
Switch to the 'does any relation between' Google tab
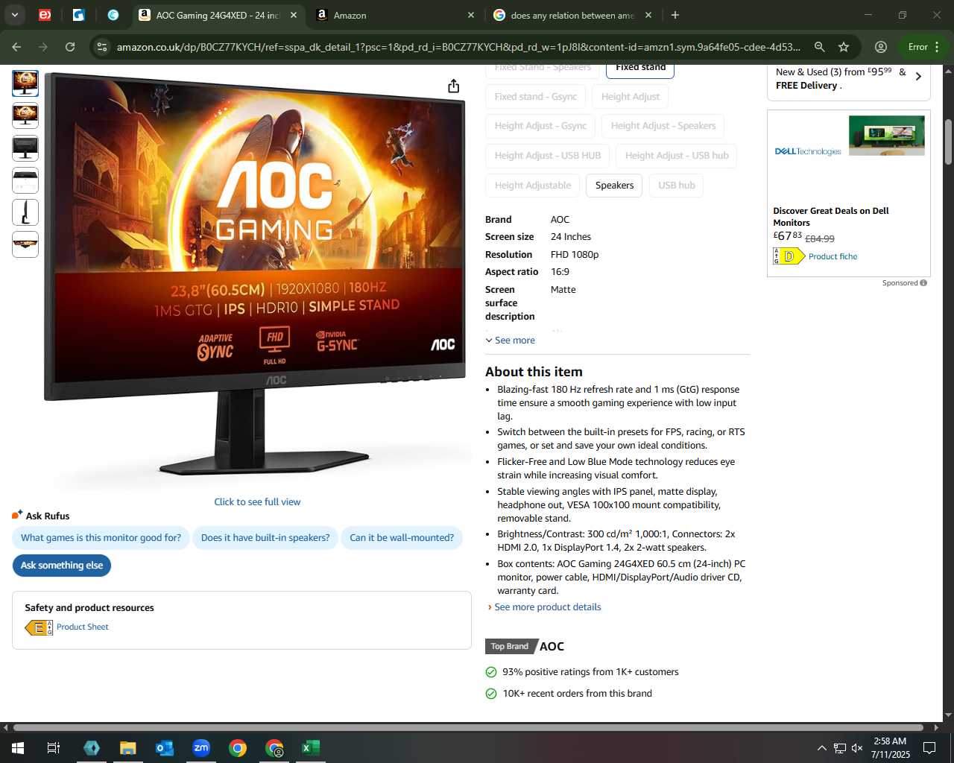click(573, 15)
